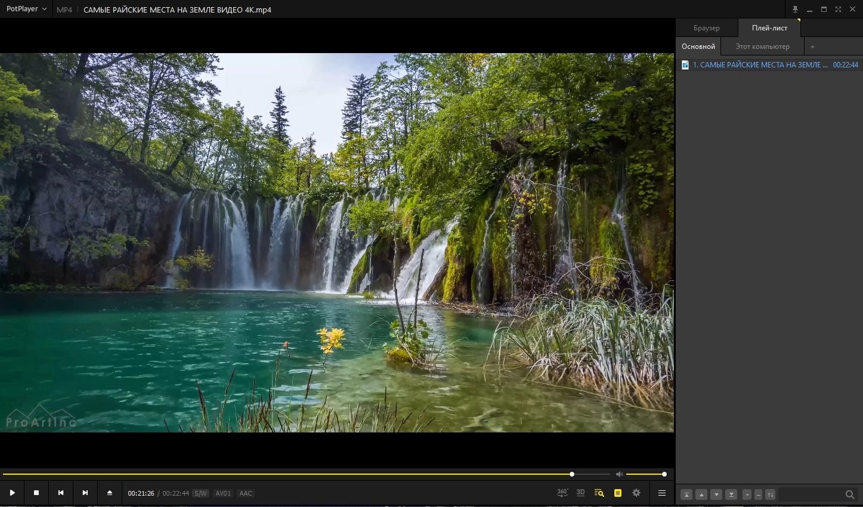Skip to the previous track

(61, 493)
